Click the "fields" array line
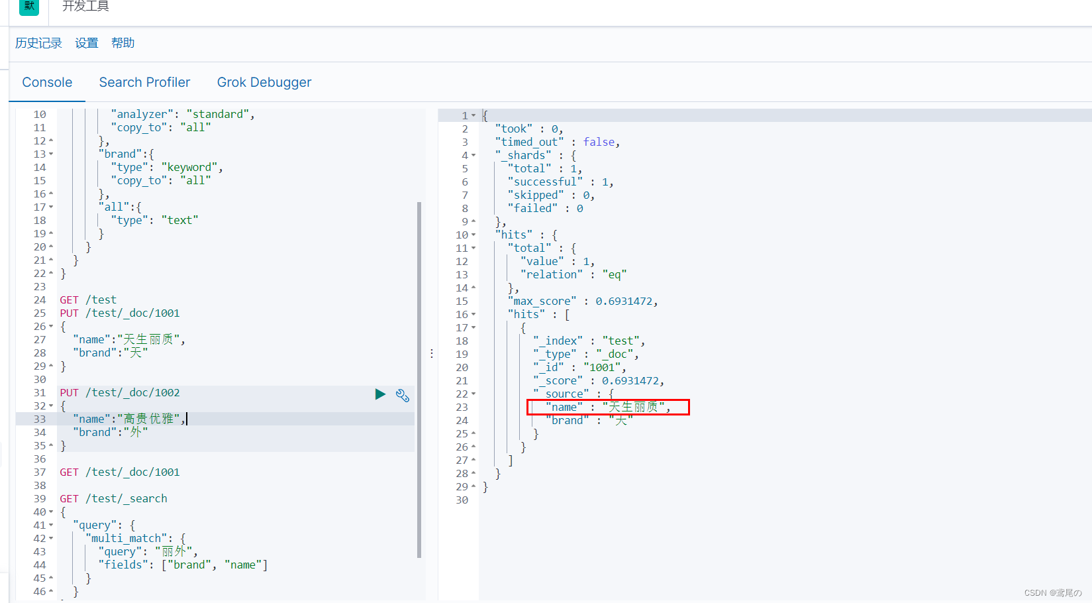 183,565
